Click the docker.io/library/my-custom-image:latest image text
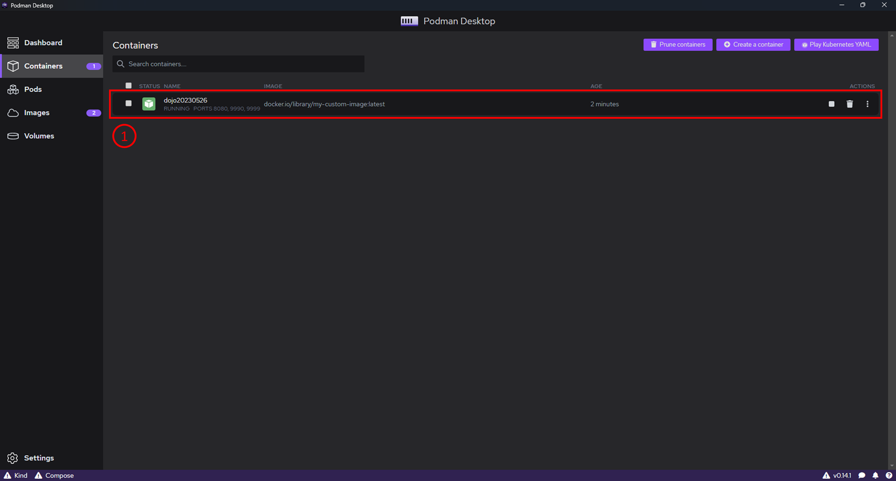Image resolution: width=896 pixels, height=481 pixels. (x=324, y=104)
